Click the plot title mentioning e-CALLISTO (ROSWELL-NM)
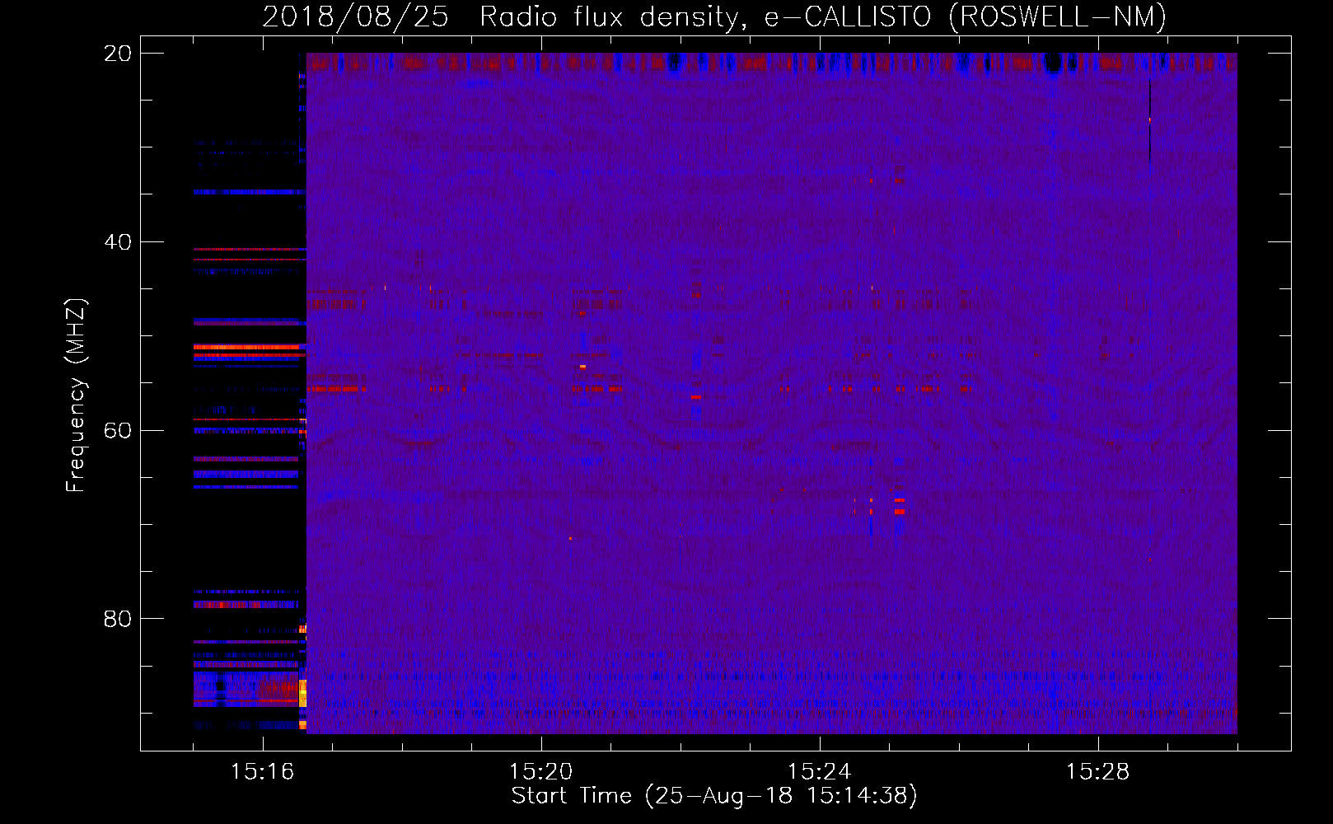 [x=714, y=16]
